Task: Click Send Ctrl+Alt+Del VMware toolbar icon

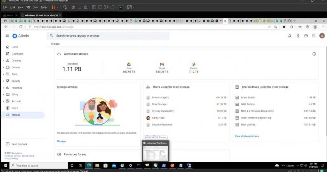Action: (65, 7)
